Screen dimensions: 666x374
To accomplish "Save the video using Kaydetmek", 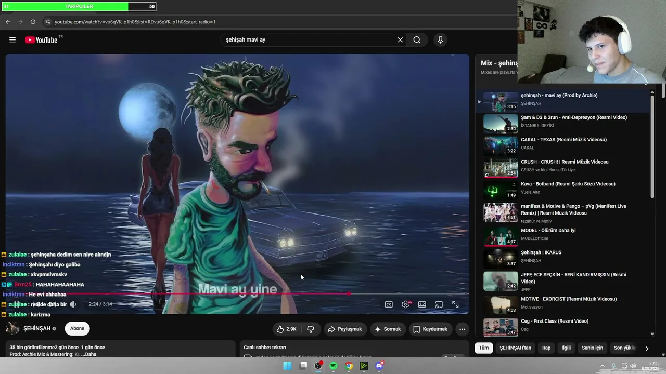I will pyautogui.click(x=430, y=329).
